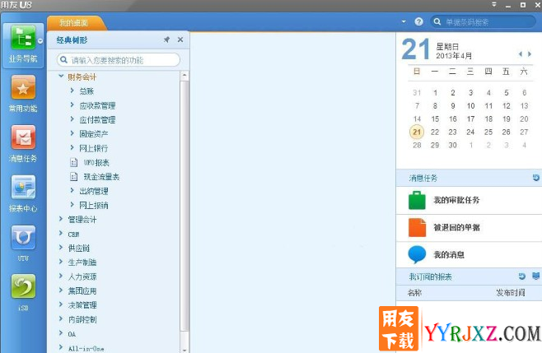This screenshot has height=353, width=542.
Task: Expand the 总账 node
Action: click(72, 91)
